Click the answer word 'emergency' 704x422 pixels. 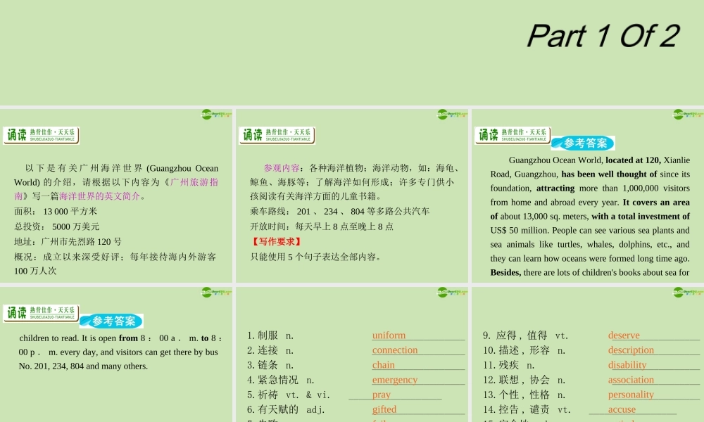point(395,380)
